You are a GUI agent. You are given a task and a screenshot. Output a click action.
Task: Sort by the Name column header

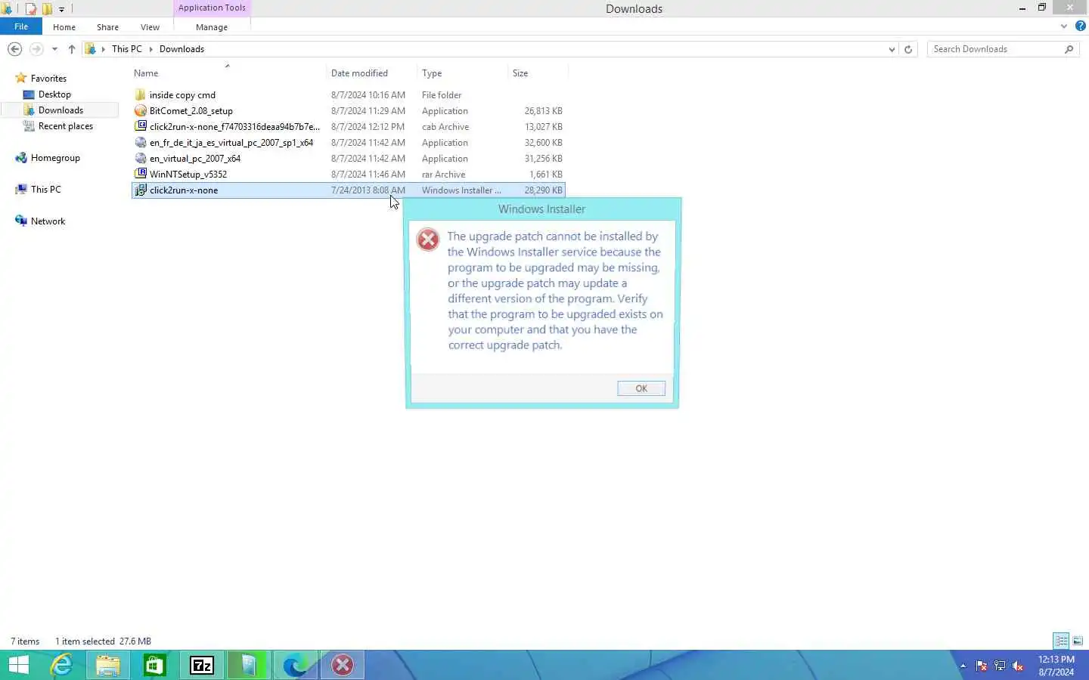coord(146,73)
